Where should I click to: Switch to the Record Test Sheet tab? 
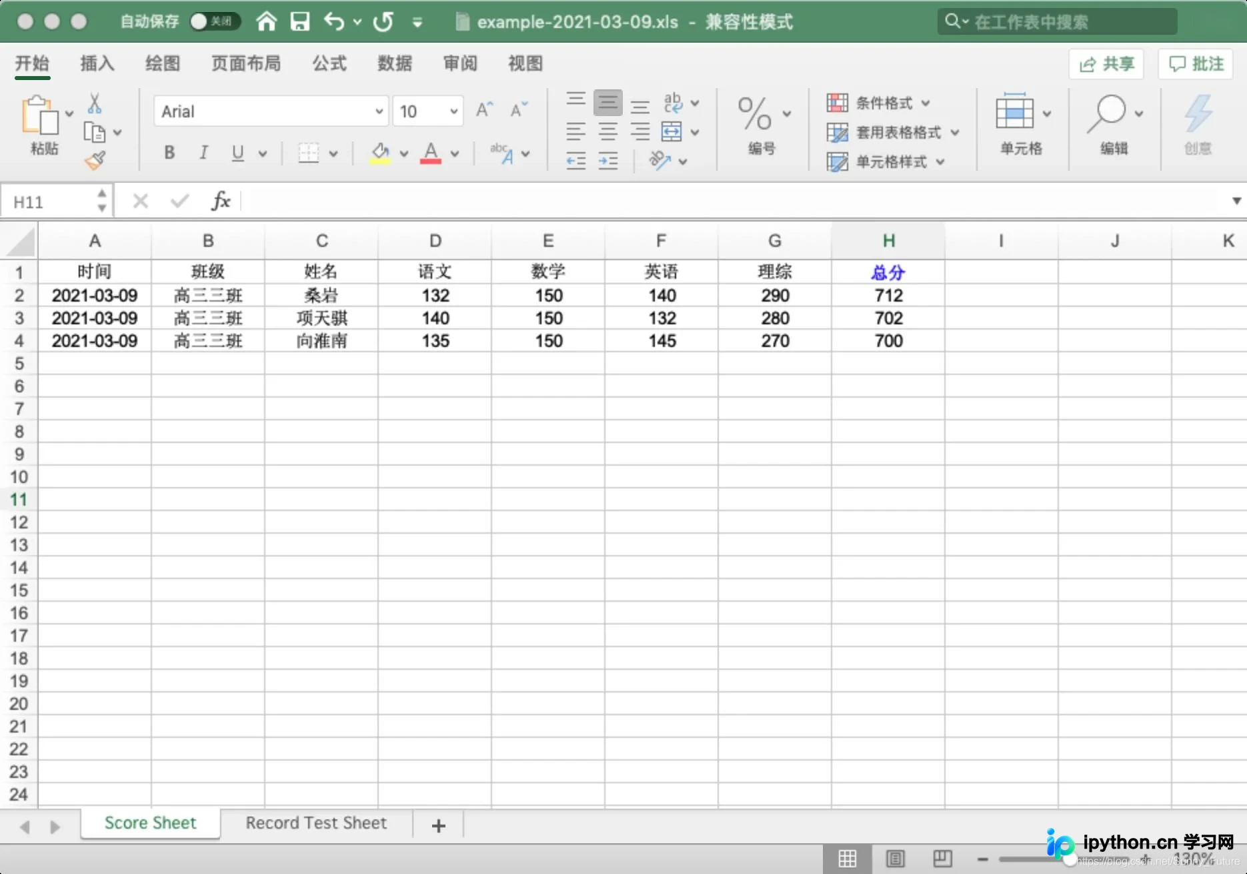pos(316,823)
